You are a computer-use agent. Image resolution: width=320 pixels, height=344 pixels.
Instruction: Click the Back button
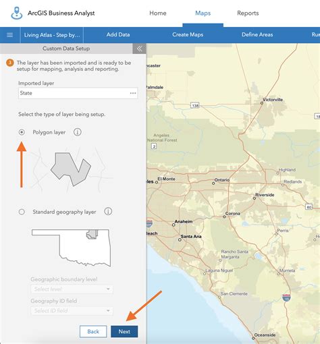[93, 331]
